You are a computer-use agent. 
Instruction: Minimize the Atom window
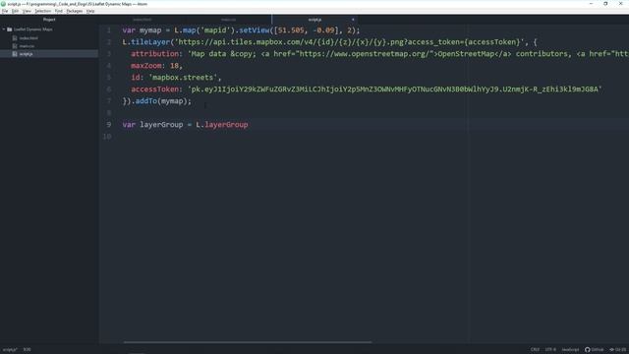[x=591, y=4]
